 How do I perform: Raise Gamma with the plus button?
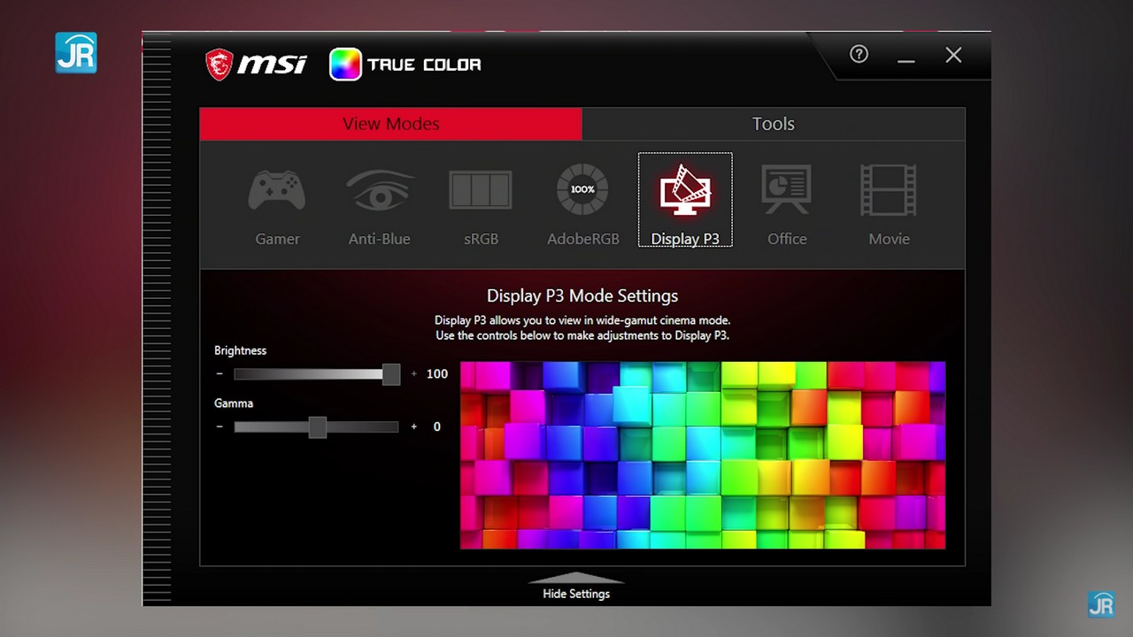(413, 426)
